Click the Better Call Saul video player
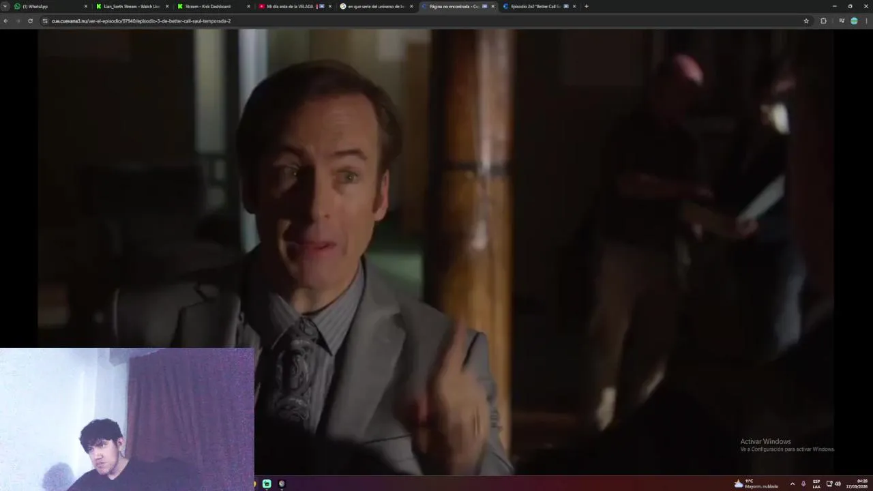This screenshot has width=873, height=491. click(x=436, y=252)
